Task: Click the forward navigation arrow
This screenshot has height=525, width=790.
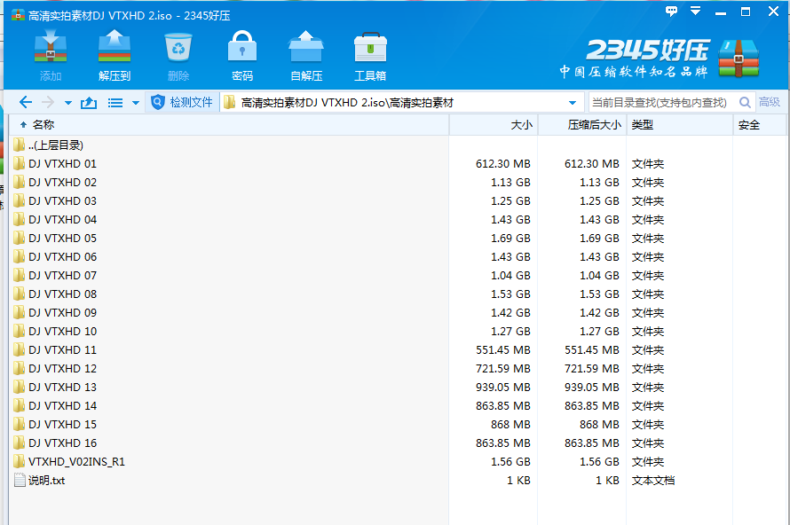Action: click(48, 103)
